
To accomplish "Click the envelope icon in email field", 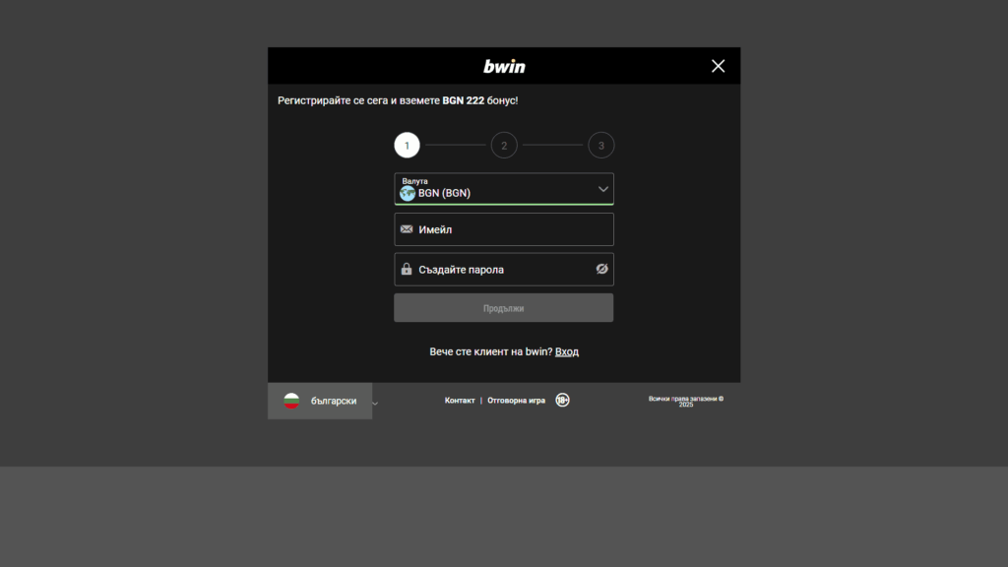I will pyautogui.click(x=407, y=229).
